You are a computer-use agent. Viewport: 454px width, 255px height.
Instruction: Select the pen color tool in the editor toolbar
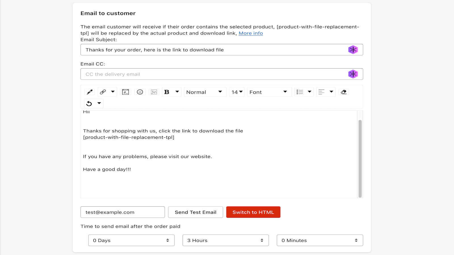pyautogui.click(x=89, y=92)
